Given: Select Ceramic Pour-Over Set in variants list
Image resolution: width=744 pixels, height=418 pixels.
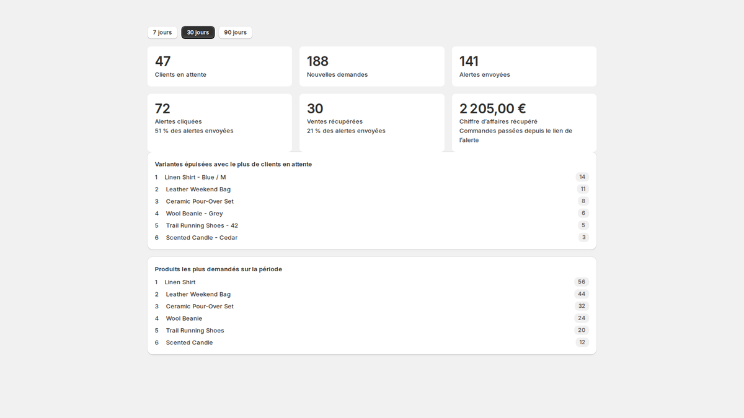Looking at the screenshot, I should click(x=372, y=201).
